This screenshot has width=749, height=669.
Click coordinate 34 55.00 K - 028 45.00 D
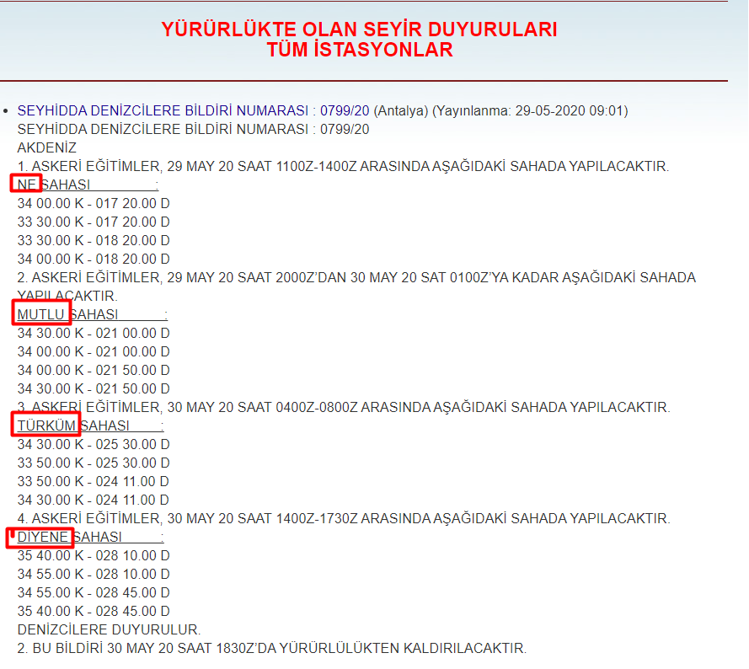click(x=94, y=592)
